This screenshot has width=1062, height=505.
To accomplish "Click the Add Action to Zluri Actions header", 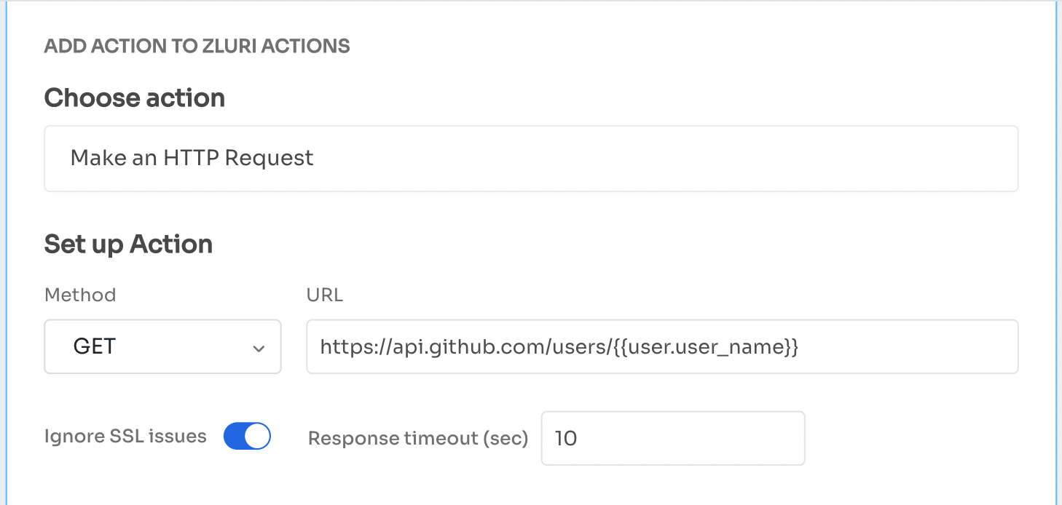I will pos(197,47).
